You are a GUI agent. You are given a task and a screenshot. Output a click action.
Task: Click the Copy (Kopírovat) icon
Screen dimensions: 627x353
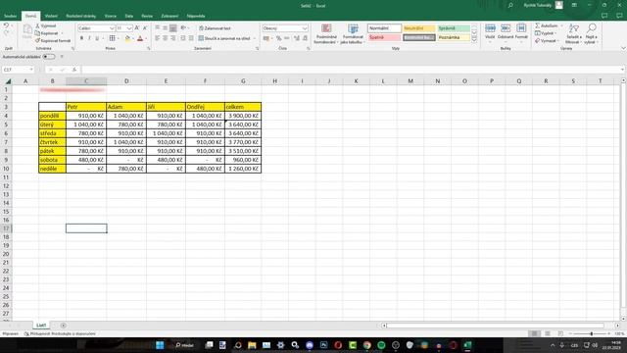[x=37, y=33]
